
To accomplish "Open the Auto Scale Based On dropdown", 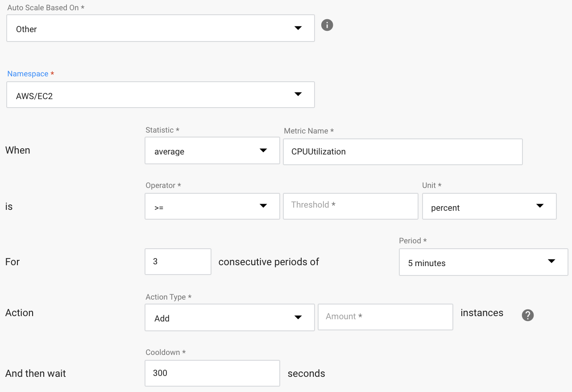I will pyautogui.click(x=160, y=29).
